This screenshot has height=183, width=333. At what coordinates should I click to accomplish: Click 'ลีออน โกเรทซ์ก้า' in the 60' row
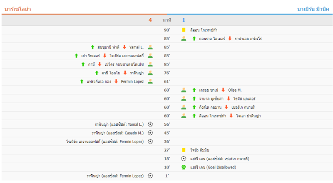click(212, 116)
